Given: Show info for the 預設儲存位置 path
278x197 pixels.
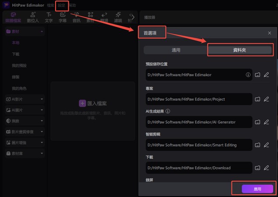Looking at the screenshot, I should click(x=248, y=75).
